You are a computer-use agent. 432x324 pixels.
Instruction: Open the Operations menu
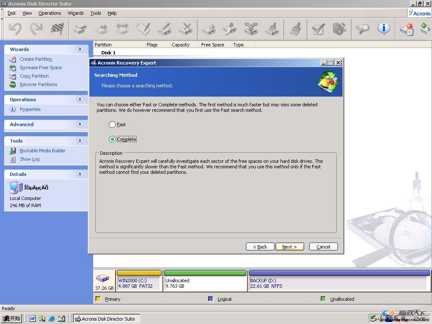click(50, 13)
